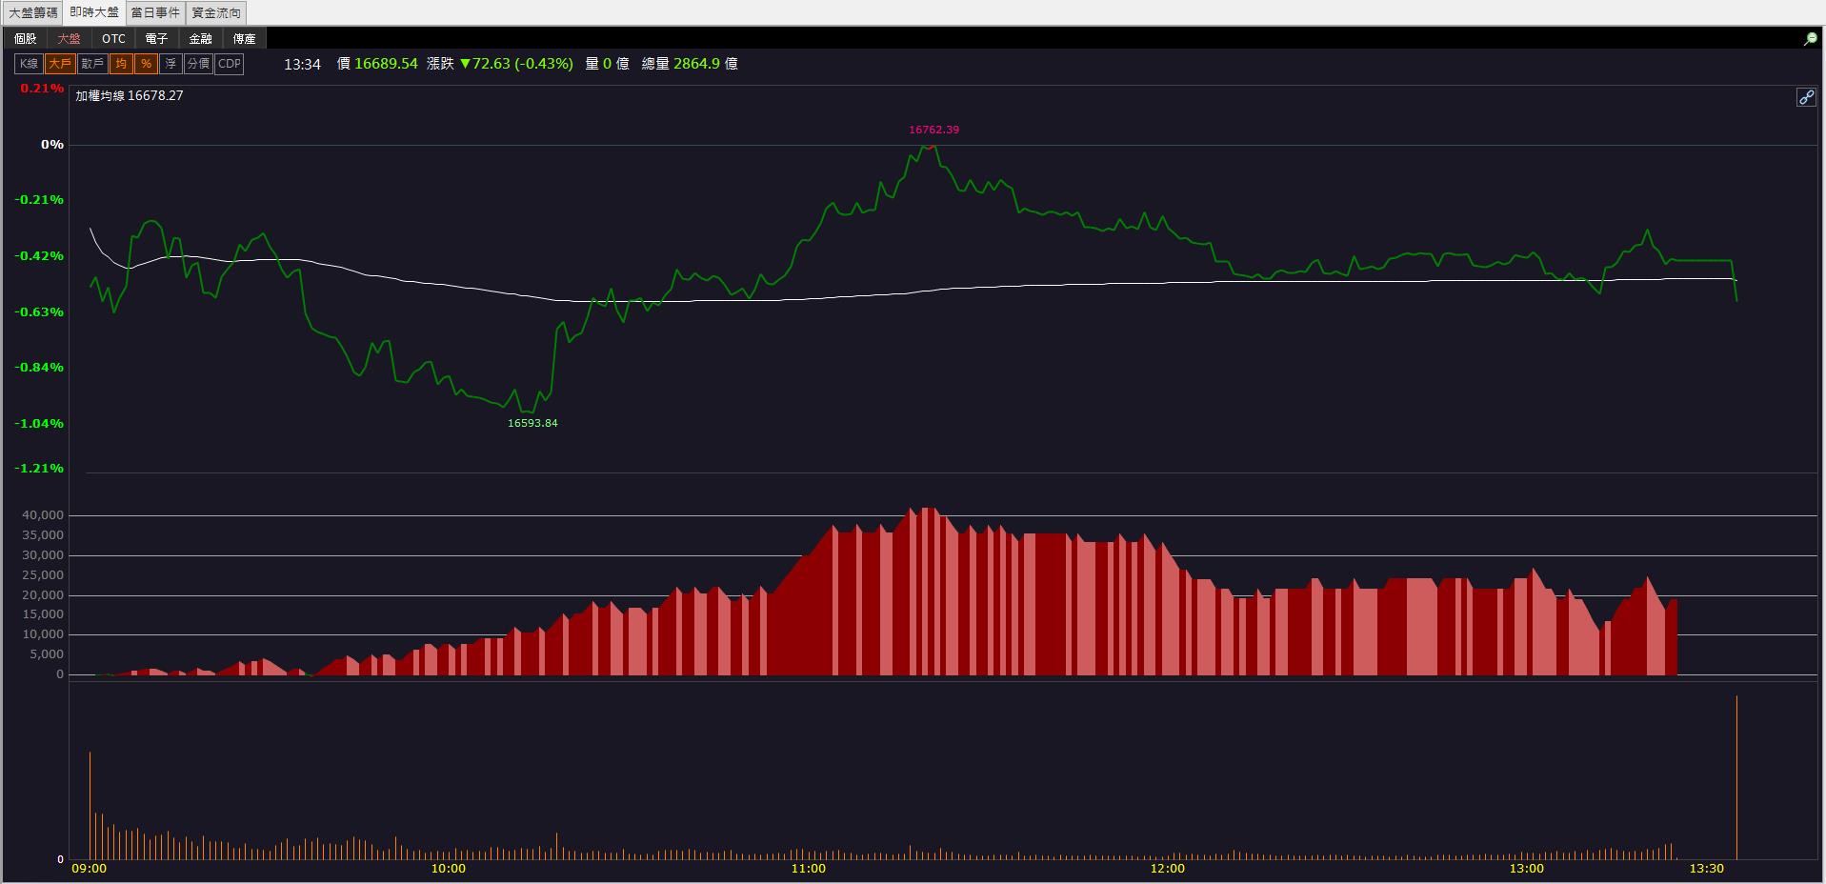Image resolution: width=1826 pixels, height=884 pixels.
Task: Disable the 大戶 large-holder overlay toggle
Action: (60, 64)
